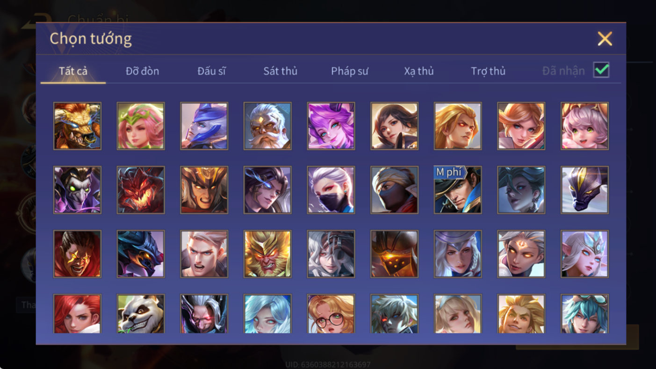Pick the purple-haired girl hero portrait
Image resolution: width=656 pixels, height=369 pixels.
pyautogui.click(x=331, y=126)
